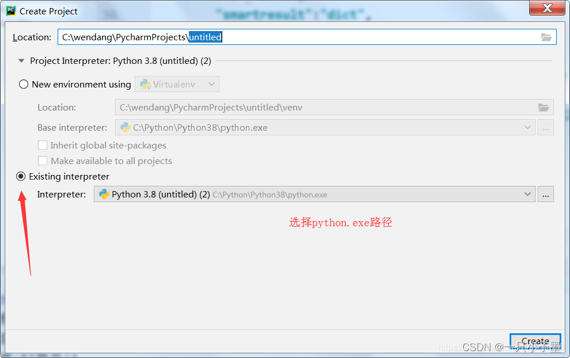This screenshot has height=358, width=570.
Task: Click the Virtualenv Python icon
Action: point(146,85)
